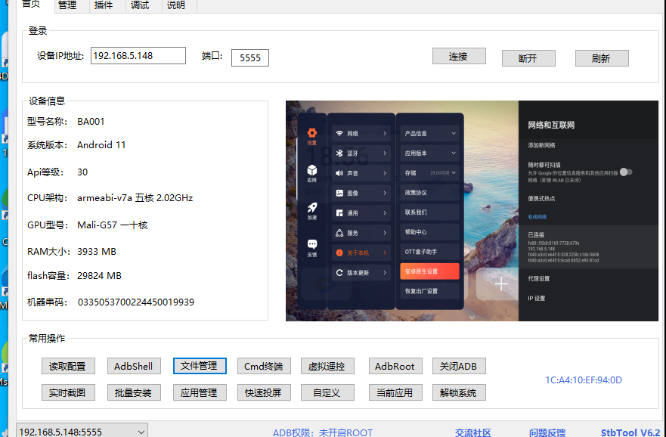Click the 蓝牙 Bluetooth icon in preview
666x437 pixels.
click(340, 153)
